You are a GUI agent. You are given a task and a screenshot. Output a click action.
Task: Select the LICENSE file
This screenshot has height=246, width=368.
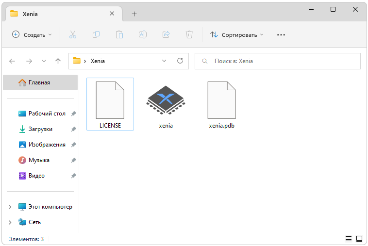110,104
